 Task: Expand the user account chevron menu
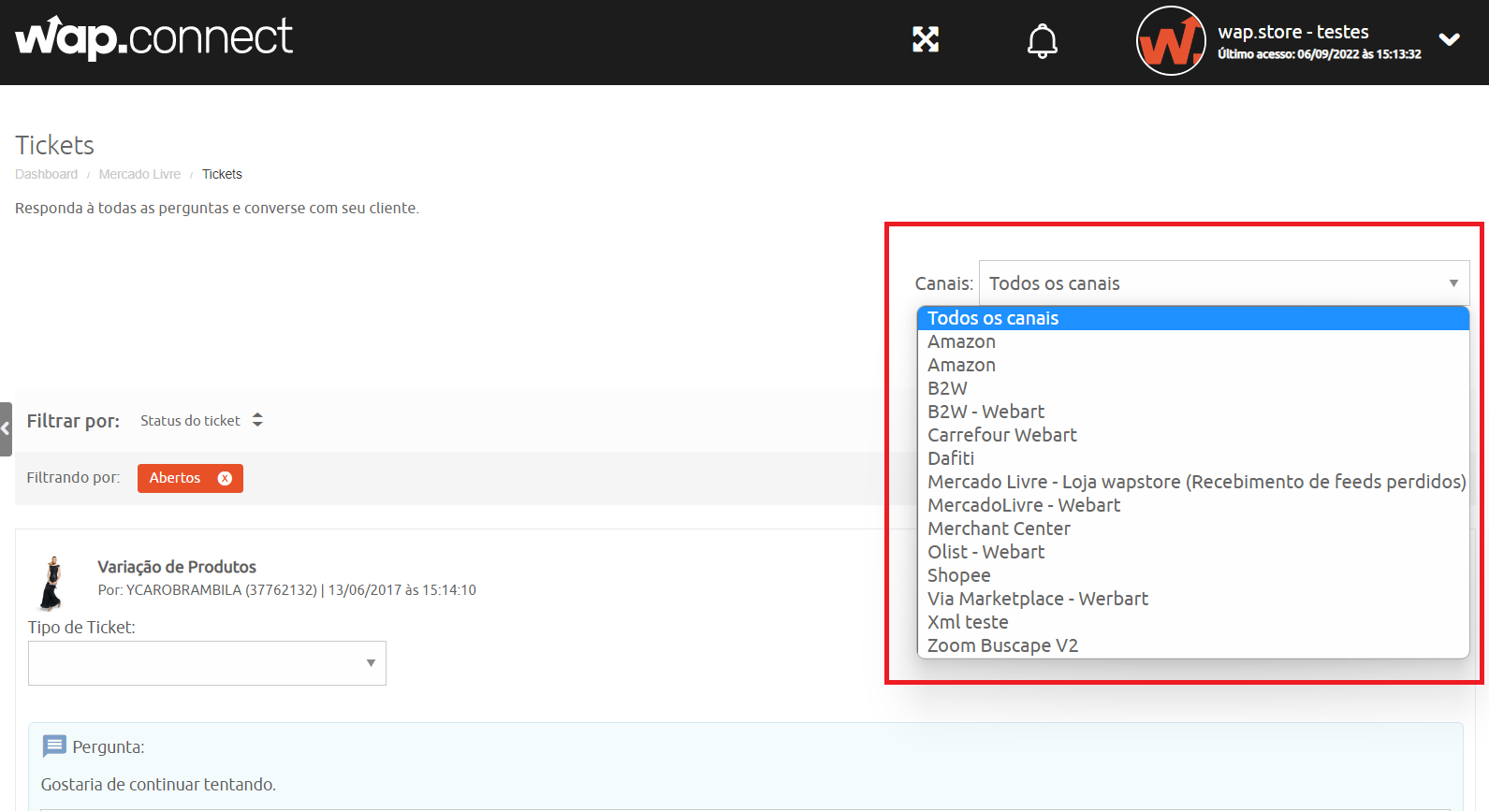click(x=1450, y=39)
